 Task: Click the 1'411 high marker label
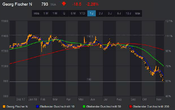pos(90,37)
